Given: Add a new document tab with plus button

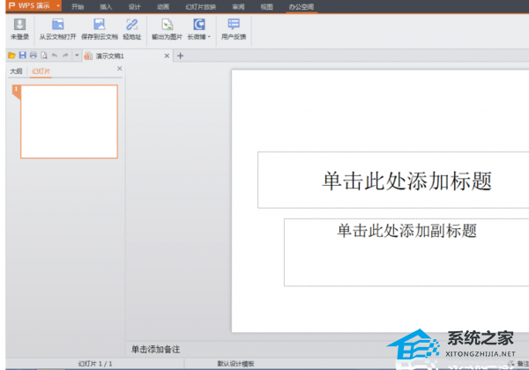Looking at the screenshot, I should [181, 55].
